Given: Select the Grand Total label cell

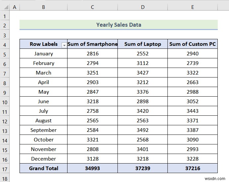Looking at the screenshot, I should [x=44, y=168].
